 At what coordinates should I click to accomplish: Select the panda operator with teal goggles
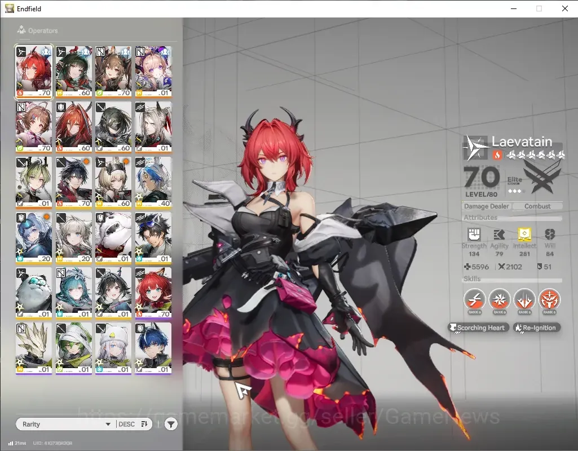(x=34, y=293)
